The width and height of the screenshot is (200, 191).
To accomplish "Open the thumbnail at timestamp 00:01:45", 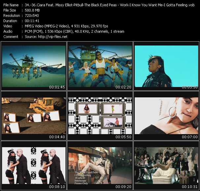I will [x=34, y=66].
